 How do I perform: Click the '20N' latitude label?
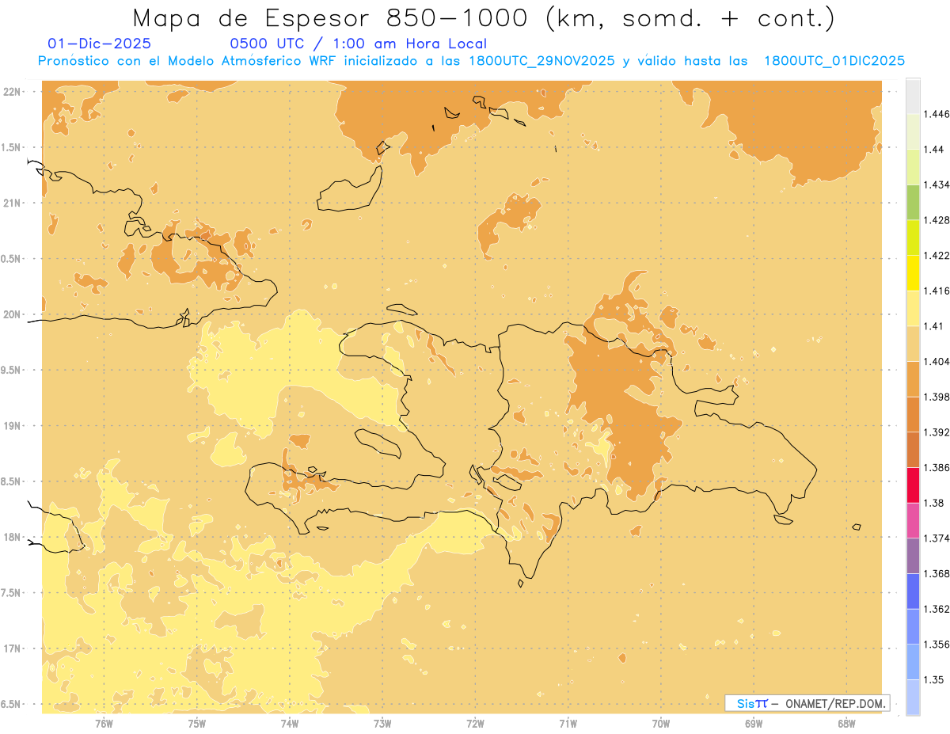[x=12, y=314]
